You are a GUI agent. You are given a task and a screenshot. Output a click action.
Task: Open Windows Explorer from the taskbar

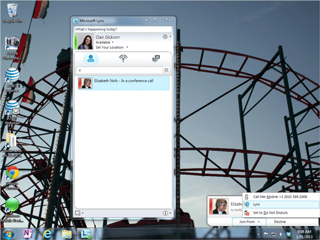[66, 234]
